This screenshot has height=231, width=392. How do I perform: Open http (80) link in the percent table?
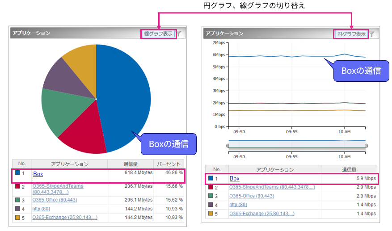click(x=42, y=208)
